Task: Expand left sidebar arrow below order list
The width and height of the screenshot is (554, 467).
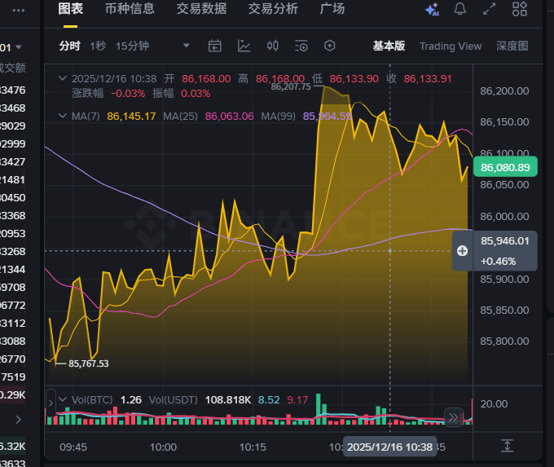Action: (19, 420)
